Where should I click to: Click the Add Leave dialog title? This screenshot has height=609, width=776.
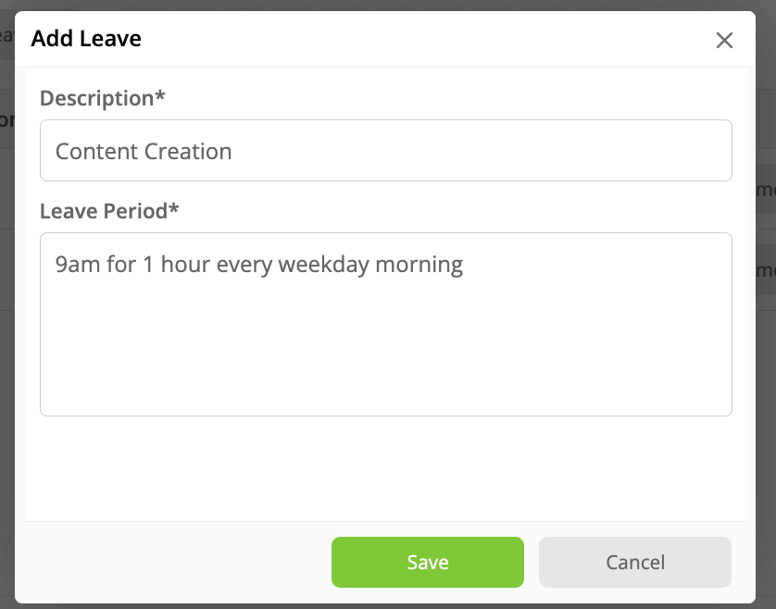pyautogui.click(x=86, y=38)
